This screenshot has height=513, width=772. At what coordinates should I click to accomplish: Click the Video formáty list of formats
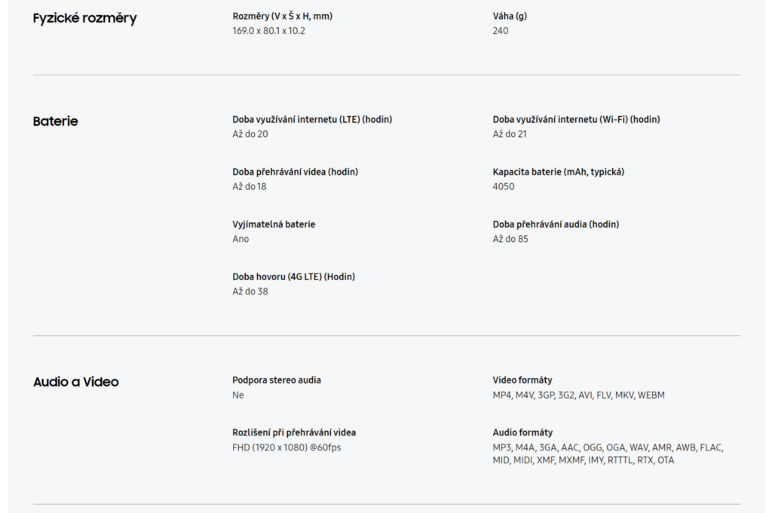pyautogui.click(x=578, y=395)
